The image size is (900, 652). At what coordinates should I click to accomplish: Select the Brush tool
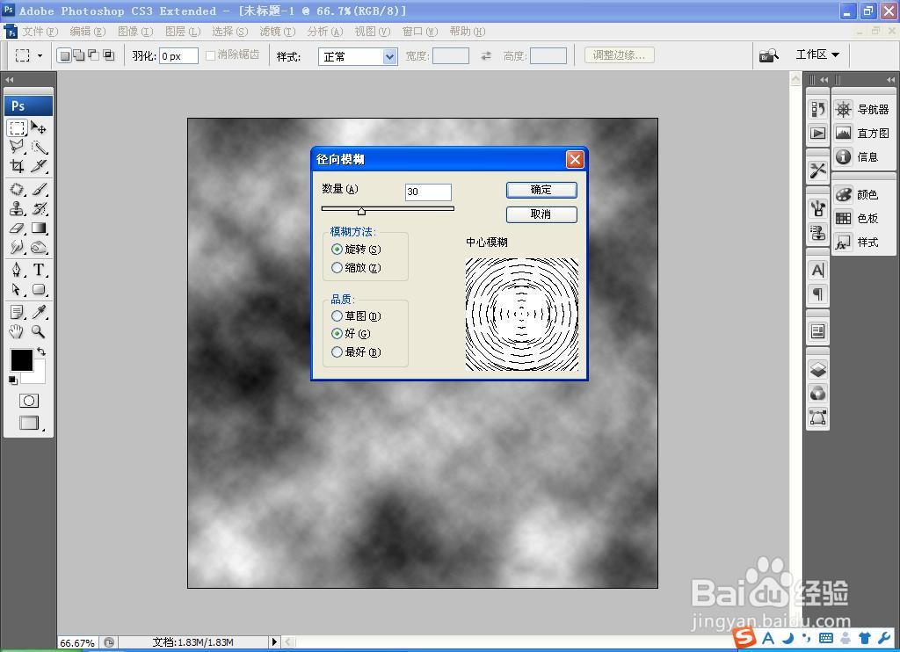click(39, 189)
